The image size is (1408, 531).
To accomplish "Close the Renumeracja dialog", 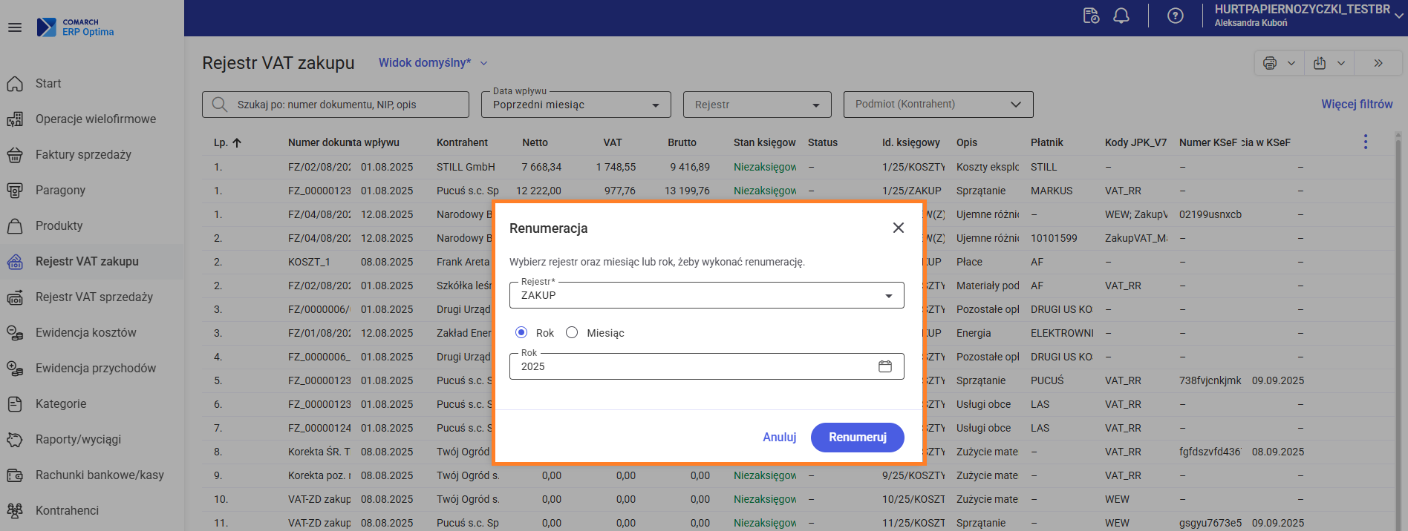I will [x=898, y=228].
